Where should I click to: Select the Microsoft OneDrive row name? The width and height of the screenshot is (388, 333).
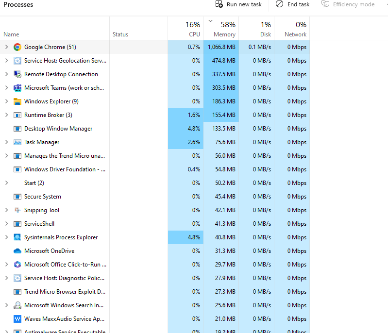tap(49, 251)
